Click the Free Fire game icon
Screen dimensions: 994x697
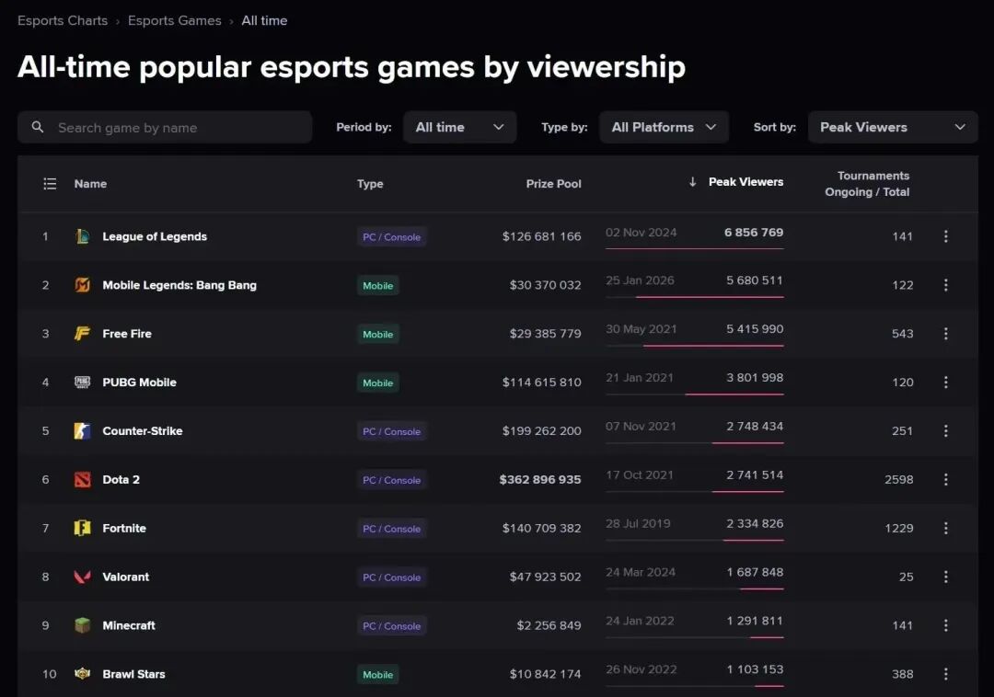[x=83, y=334]
